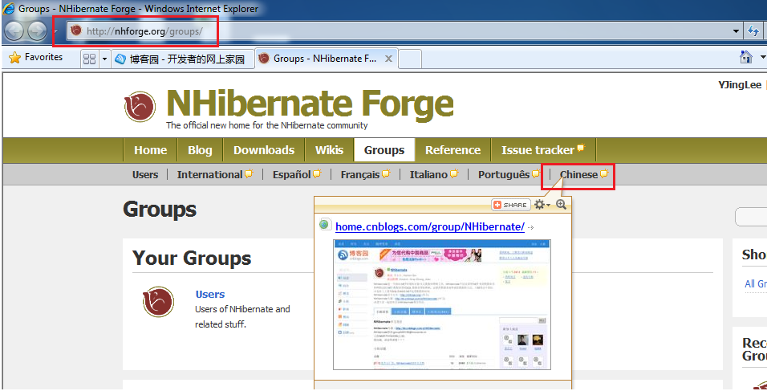
Task: Click the site favicon in the address bar
Action: (x=76, y=31)
